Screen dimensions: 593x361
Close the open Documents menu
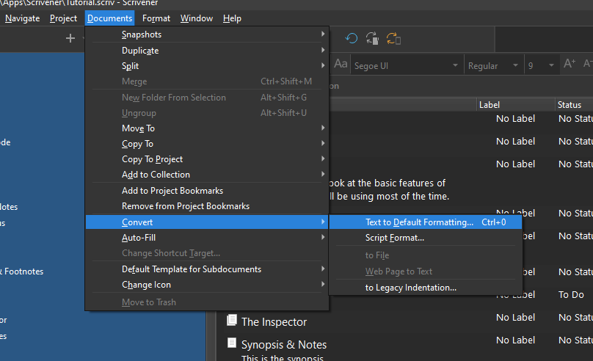pyautogui.click(x=109, y=18)
